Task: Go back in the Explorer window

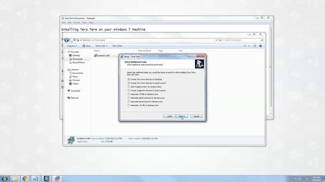Action: point(67,40)
